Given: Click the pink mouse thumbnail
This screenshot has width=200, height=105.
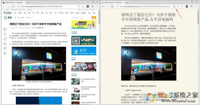Looking at the screenshot, I should coord(90,67).
